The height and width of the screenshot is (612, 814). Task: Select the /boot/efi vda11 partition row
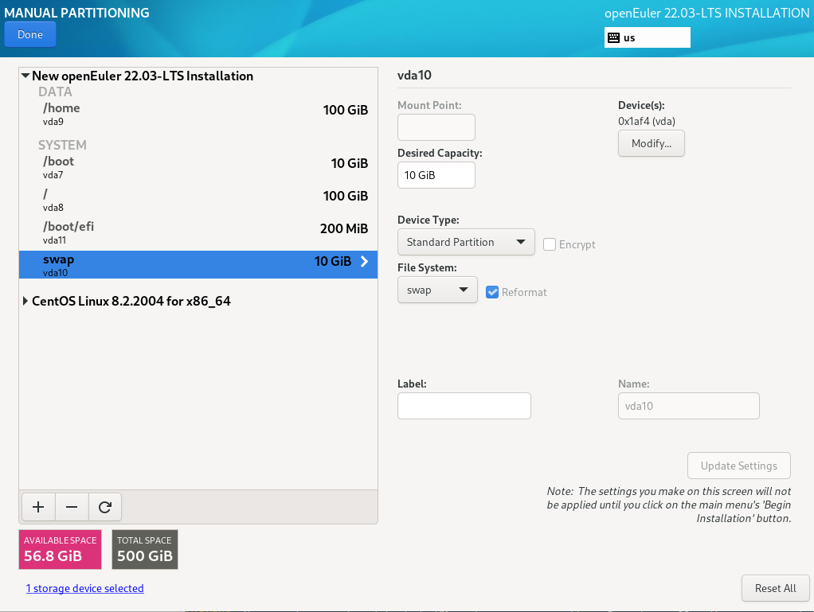point(198,233)
